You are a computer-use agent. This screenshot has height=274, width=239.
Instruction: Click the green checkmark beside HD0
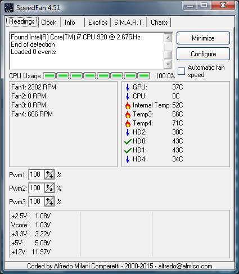[128, 141]
